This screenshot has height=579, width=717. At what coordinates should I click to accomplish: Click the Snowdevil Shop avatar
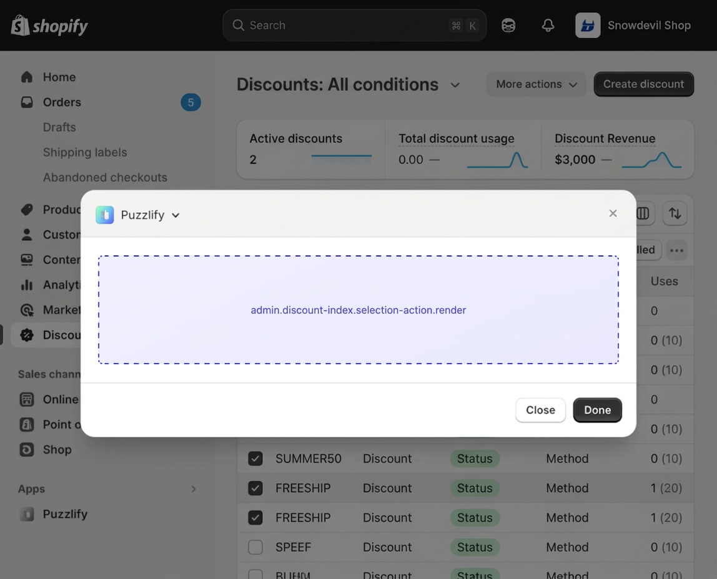click(588, 26)
